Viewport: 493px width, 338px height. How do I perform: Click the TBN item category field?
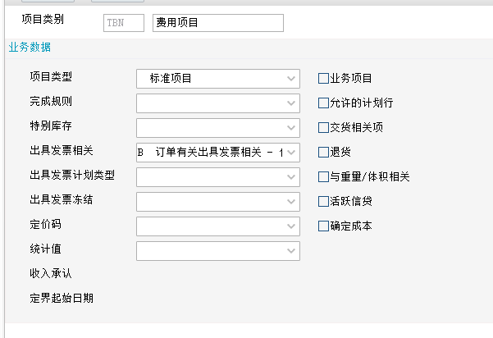(x=124, y=23)
